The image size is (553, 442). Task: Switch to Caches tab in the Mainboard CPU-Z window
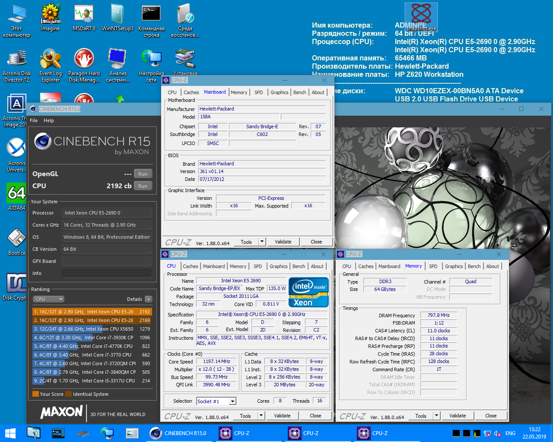(x=191, y=92)
